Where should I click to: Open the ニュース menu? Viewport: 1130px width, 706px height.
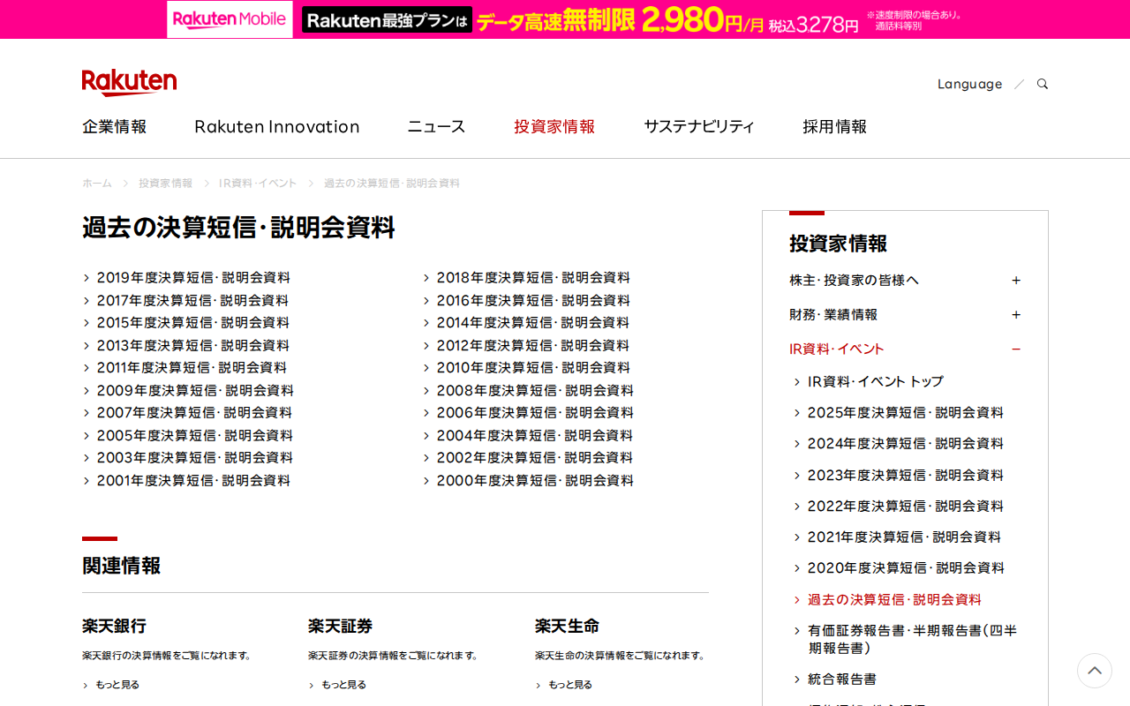point(436,126)
